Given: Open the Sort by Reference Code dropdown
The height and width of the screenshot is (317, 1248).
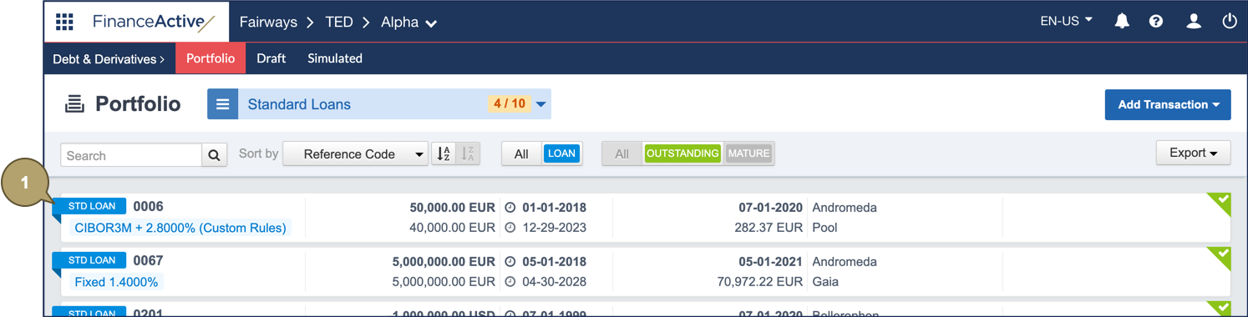Looking at the screenshot, I should click(x=356, y=153).
